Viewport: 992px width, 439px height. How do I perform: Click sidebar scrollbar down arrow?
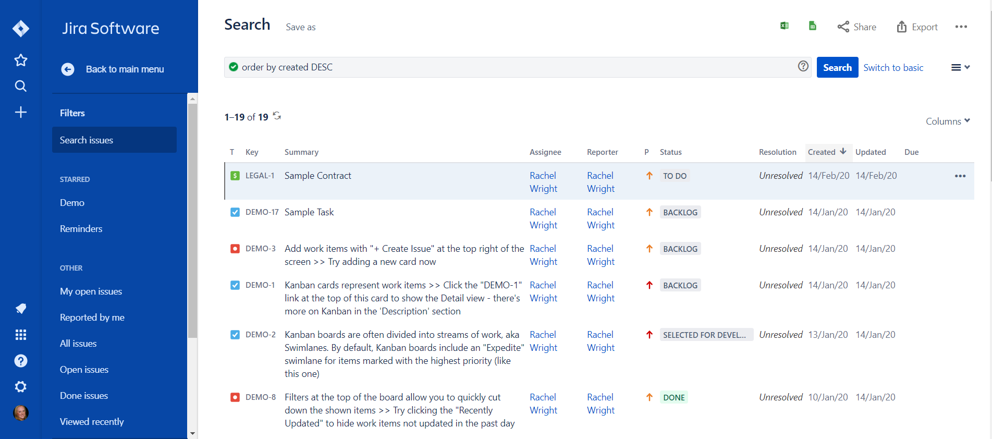(x=192, y=433)
